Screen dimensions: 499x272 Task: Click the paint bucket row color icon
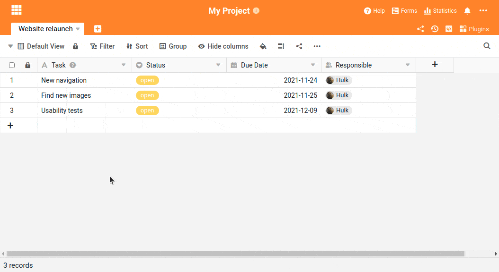[x=263, y=46]
